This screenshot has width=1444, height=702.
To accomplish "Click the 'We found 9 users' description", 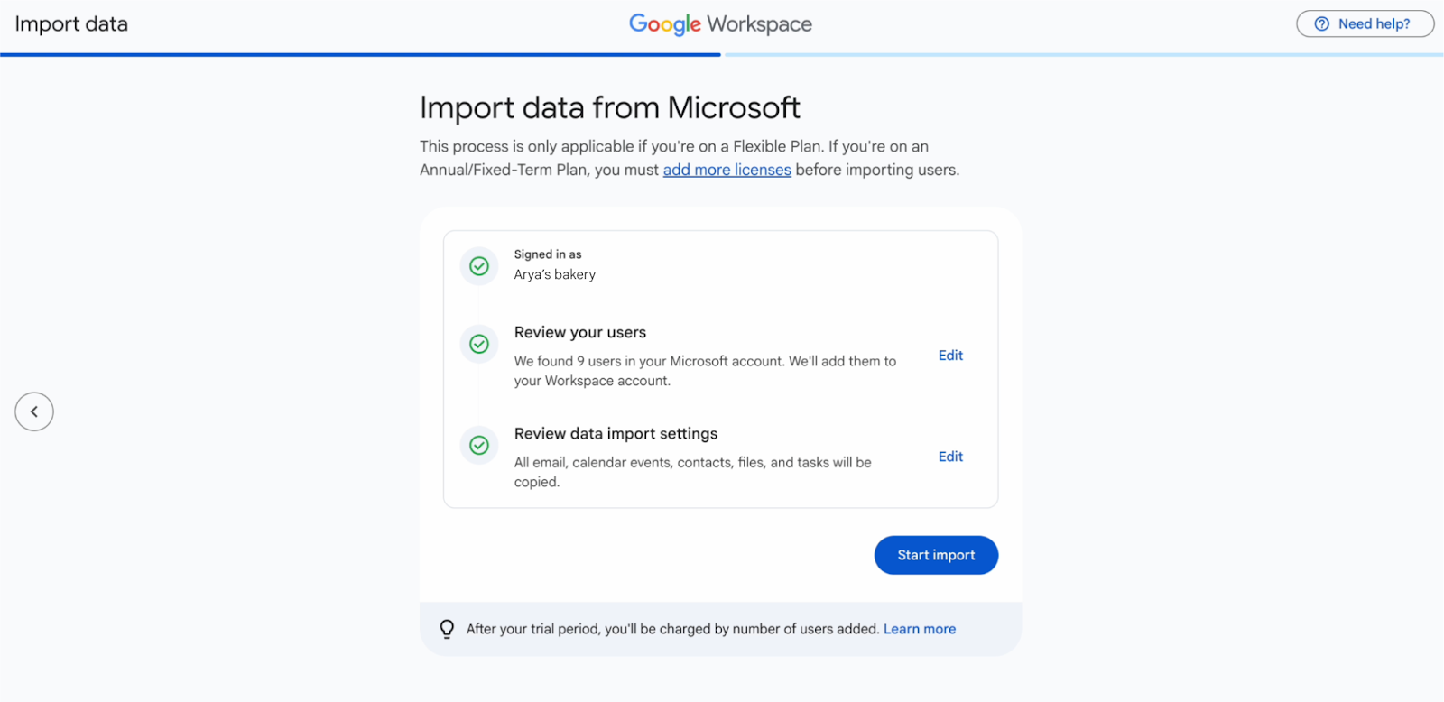I will coord(705,371).
